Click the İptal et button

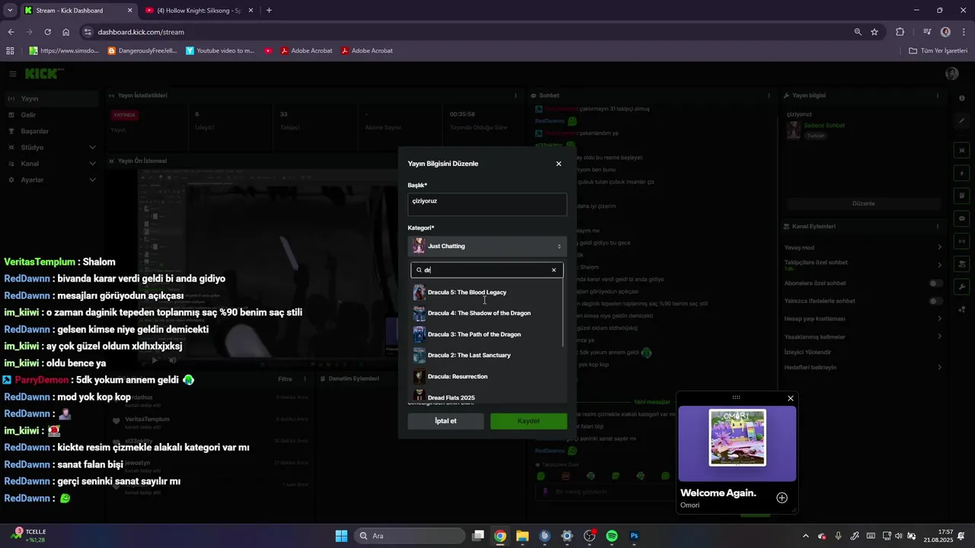tap(446, 421)
